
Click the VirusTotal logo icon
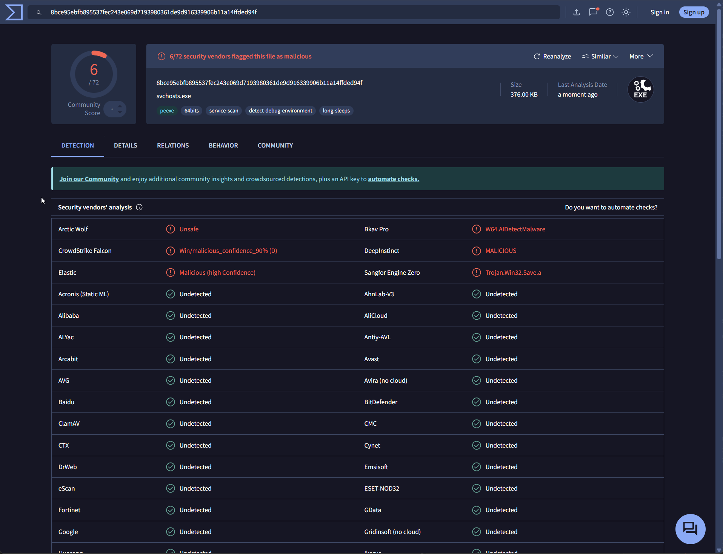(x=14, y=12)
